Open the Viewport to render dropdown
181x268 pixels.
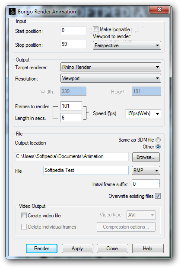tap(127, 45)
